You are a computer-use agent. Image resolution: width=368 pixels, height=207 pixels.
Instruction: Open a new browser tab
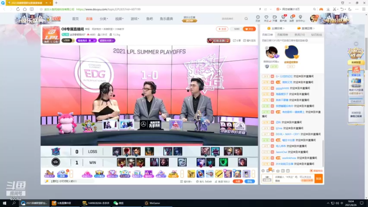pos(56,3)
